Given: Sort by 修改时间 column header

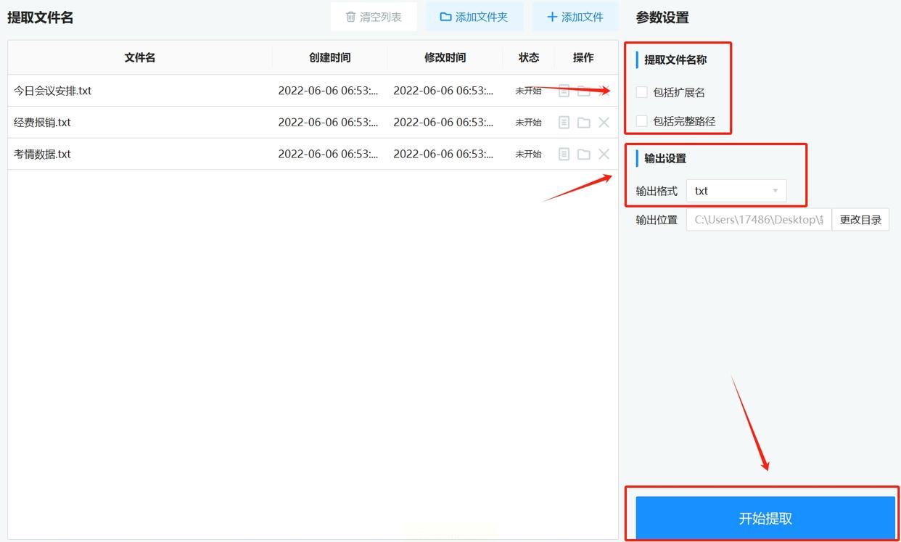Looking at the screenshot, I should pyautogui.click(x=445, y=57).
